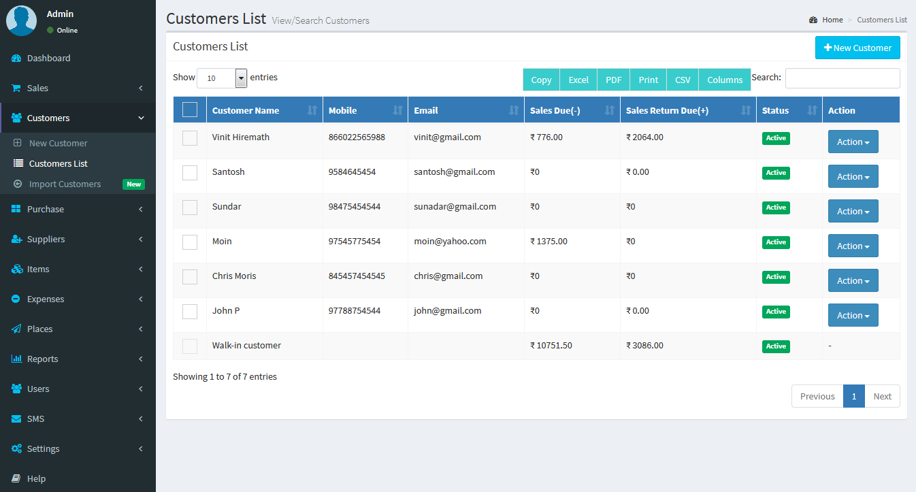This screenshot has width=916, height=492.
Task: Check the Sundar row checkbox
Action: [190, 208]
